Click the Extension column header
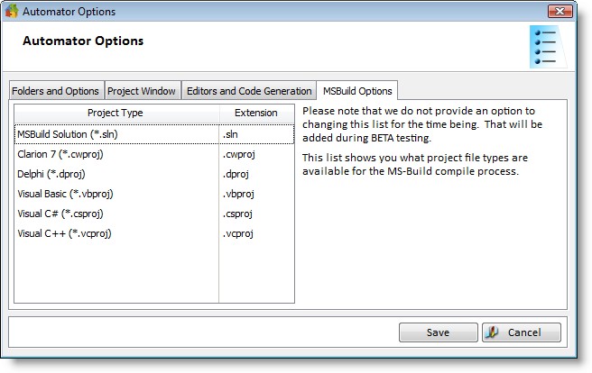592x373 pixels. click(x=256, y=113)
